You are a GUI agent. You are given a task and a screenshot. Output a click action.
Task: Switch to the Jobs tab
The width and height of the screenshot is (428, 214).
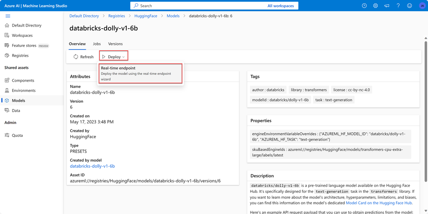tap(97, 44)
